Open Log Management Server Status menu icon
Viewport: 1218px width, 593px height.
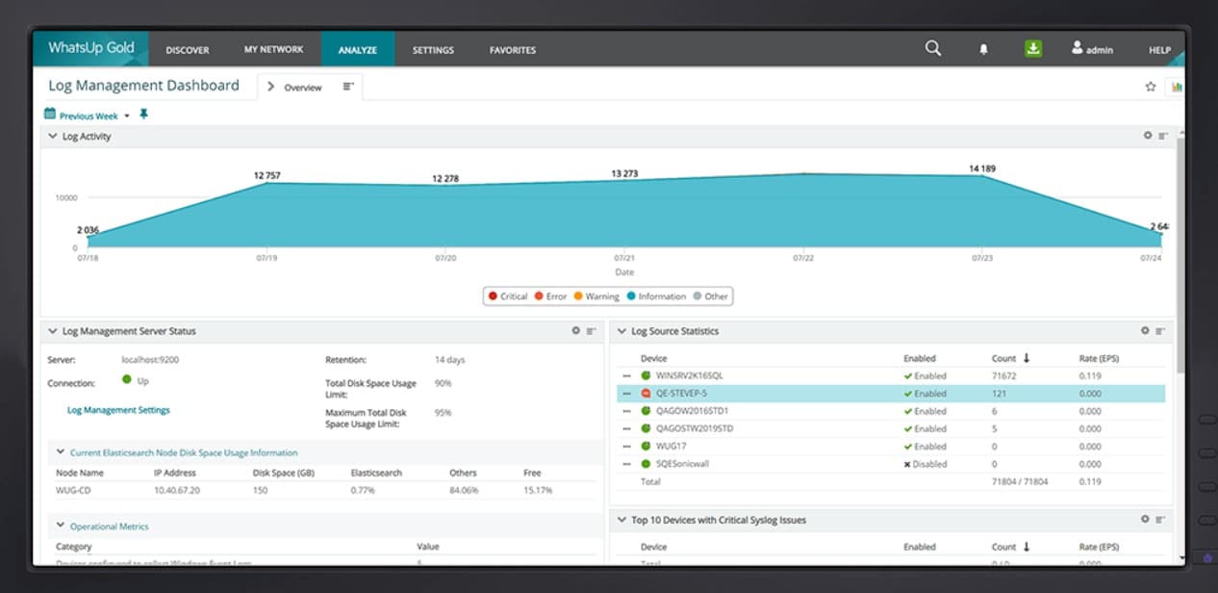click(x=592, y=331)
